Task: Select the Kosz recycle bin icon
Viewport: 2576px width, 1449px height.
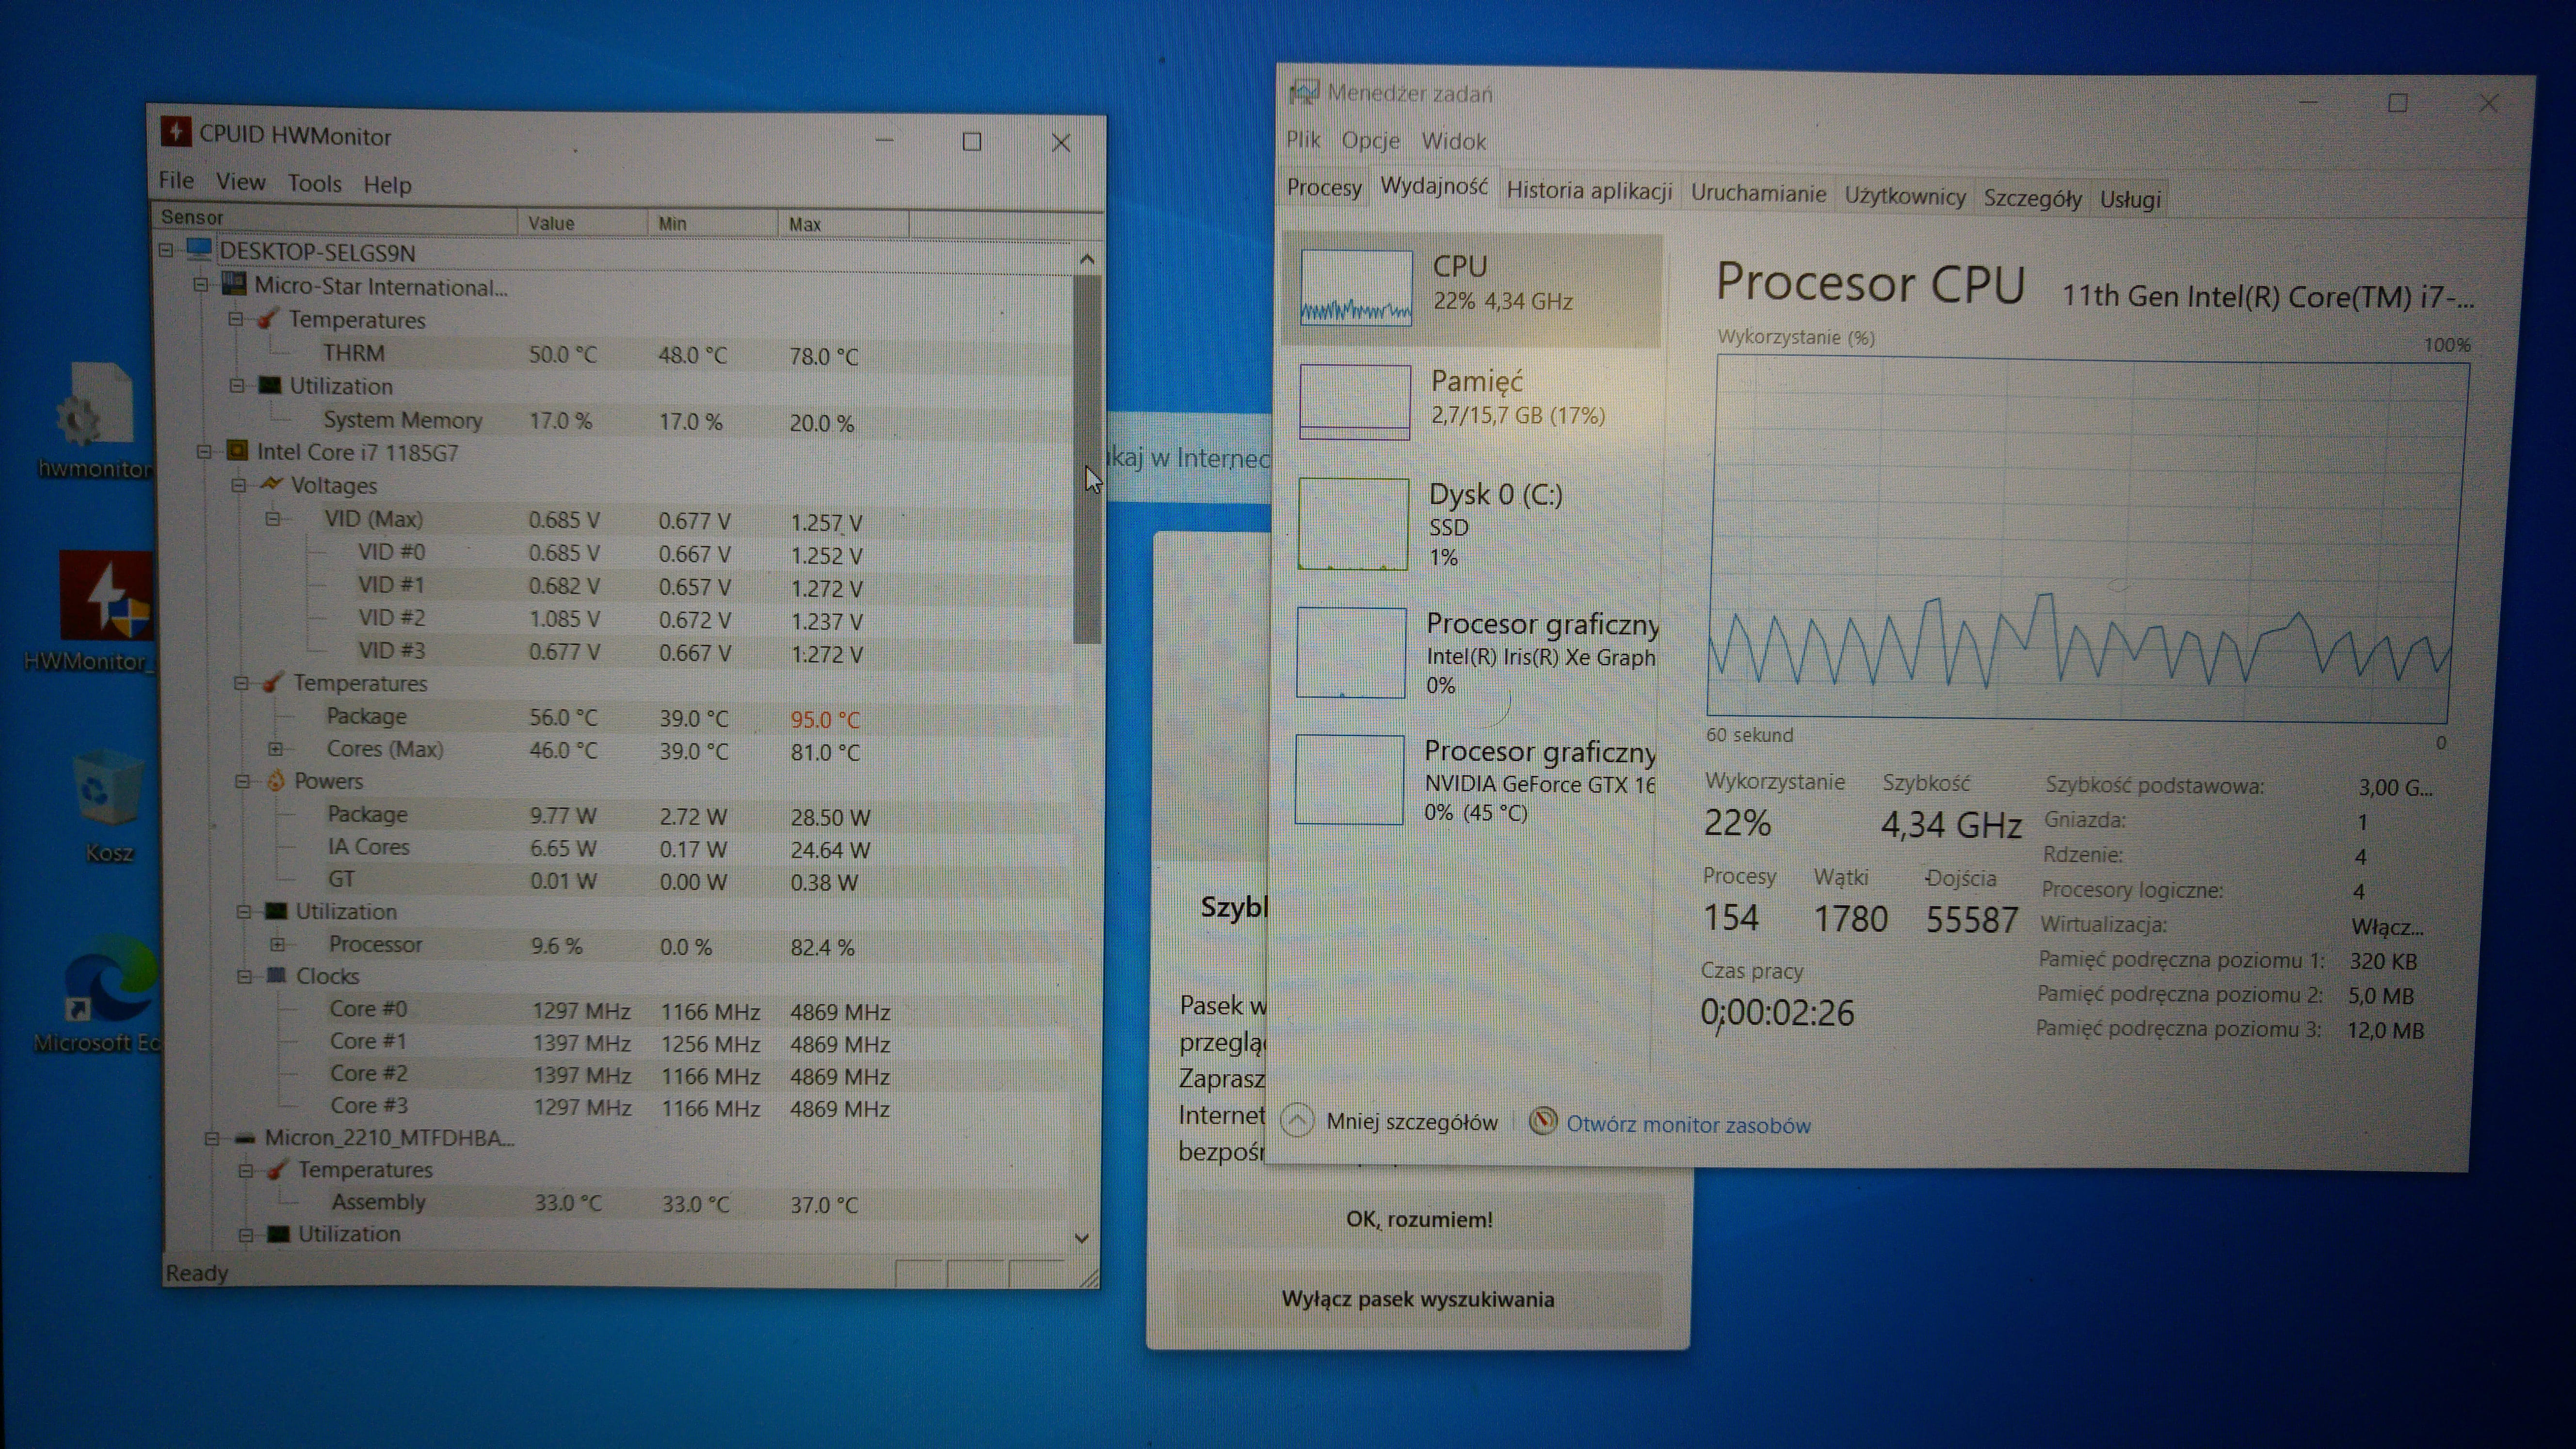Action: point(108,806)
